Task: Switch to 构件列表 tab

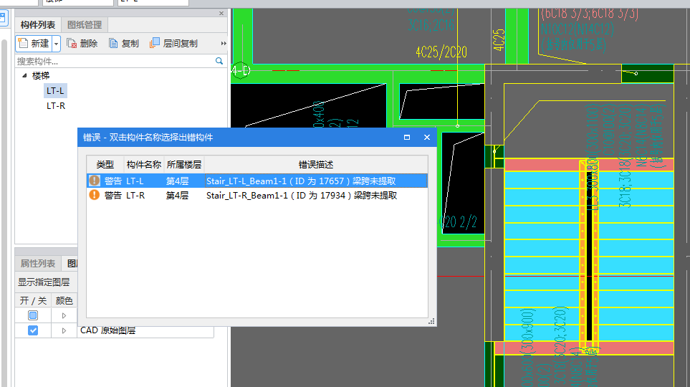Action: pyautogui.click(x=38, y=25)
